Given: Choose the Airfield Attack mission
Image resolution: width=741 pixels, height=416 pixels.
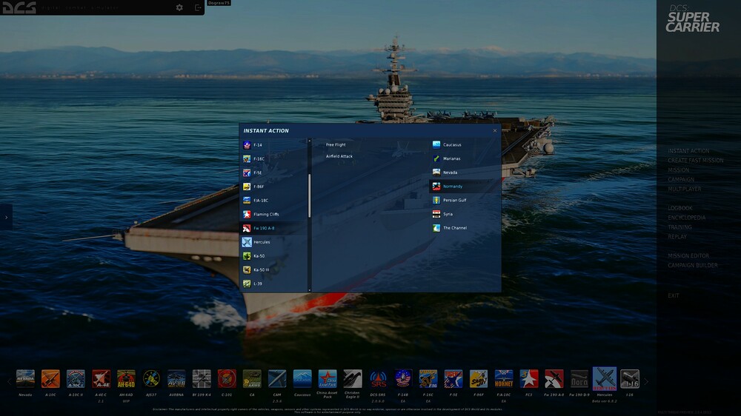Looking at the screenshot, I should (x=339, y=156).
